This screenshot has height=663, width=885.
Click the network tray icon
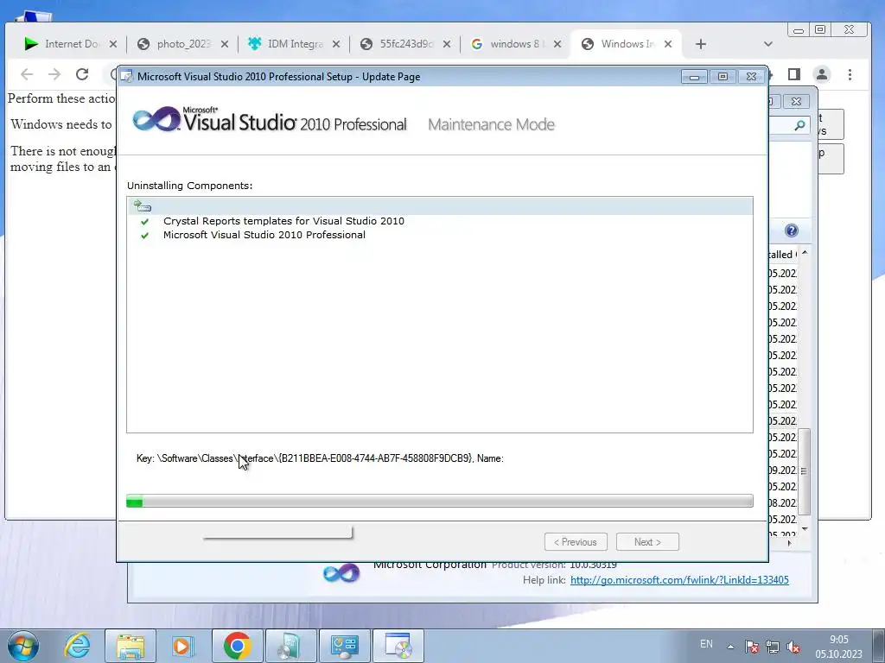coord(773,647)
